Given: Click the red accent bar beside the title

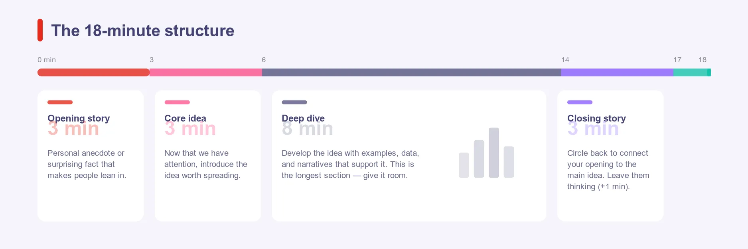Looking at the screenshot, I should [x=40, y=30].
